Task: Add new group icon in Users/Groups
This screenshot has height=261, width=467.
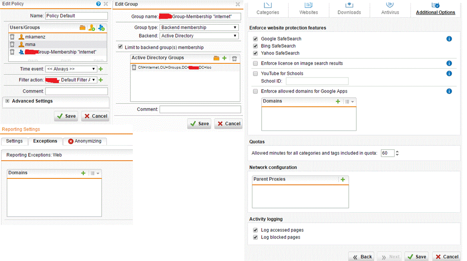Action: (x=101, y=28)
